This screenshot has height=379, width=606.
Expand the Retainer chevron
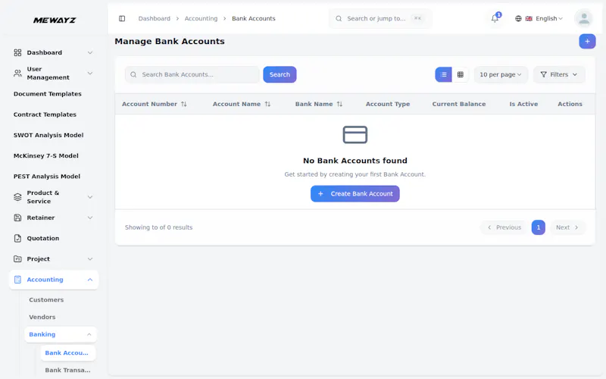point(90,218)
